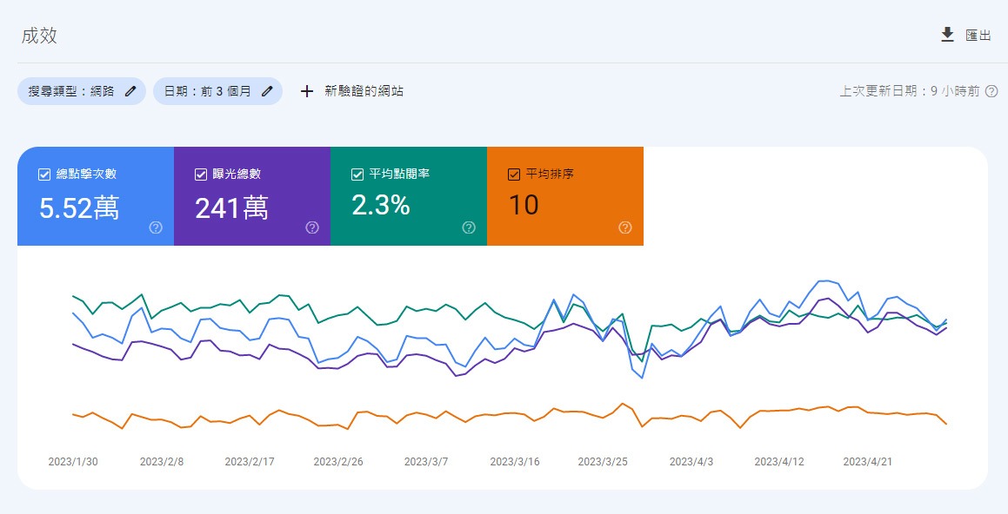Open help icon beside last updated time

tap(991, 91)
